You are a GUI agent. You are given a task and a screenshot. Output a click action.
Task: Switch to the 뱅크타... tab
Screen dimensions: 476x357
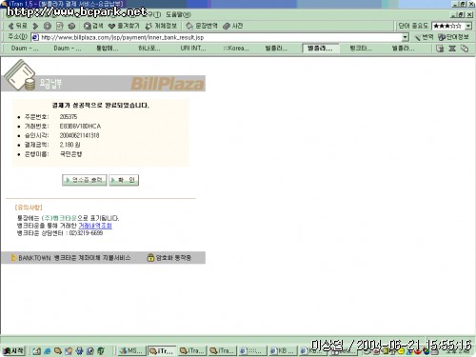[x=361, y=49]
